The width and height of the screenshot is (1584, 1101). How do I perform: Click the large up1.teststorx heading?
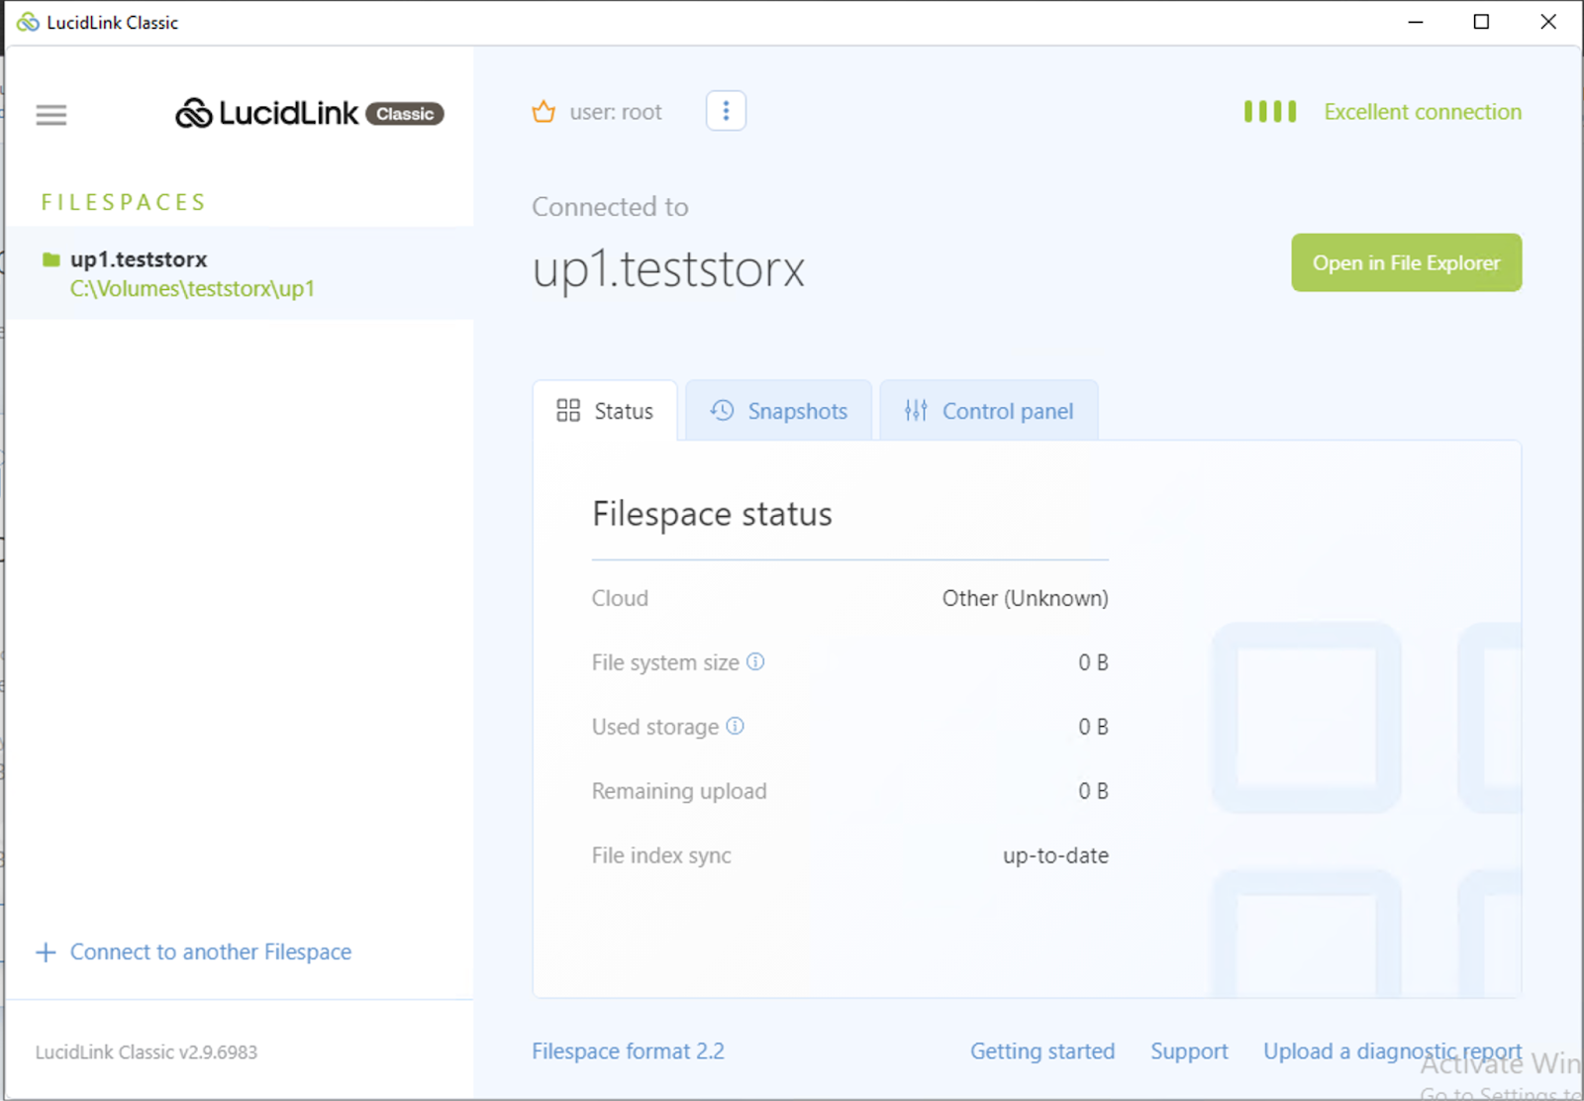click(668, 269)
